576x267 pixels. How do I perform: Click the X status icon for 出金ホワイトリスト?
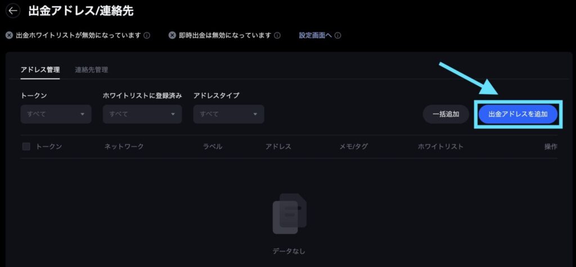coord(9,35)
